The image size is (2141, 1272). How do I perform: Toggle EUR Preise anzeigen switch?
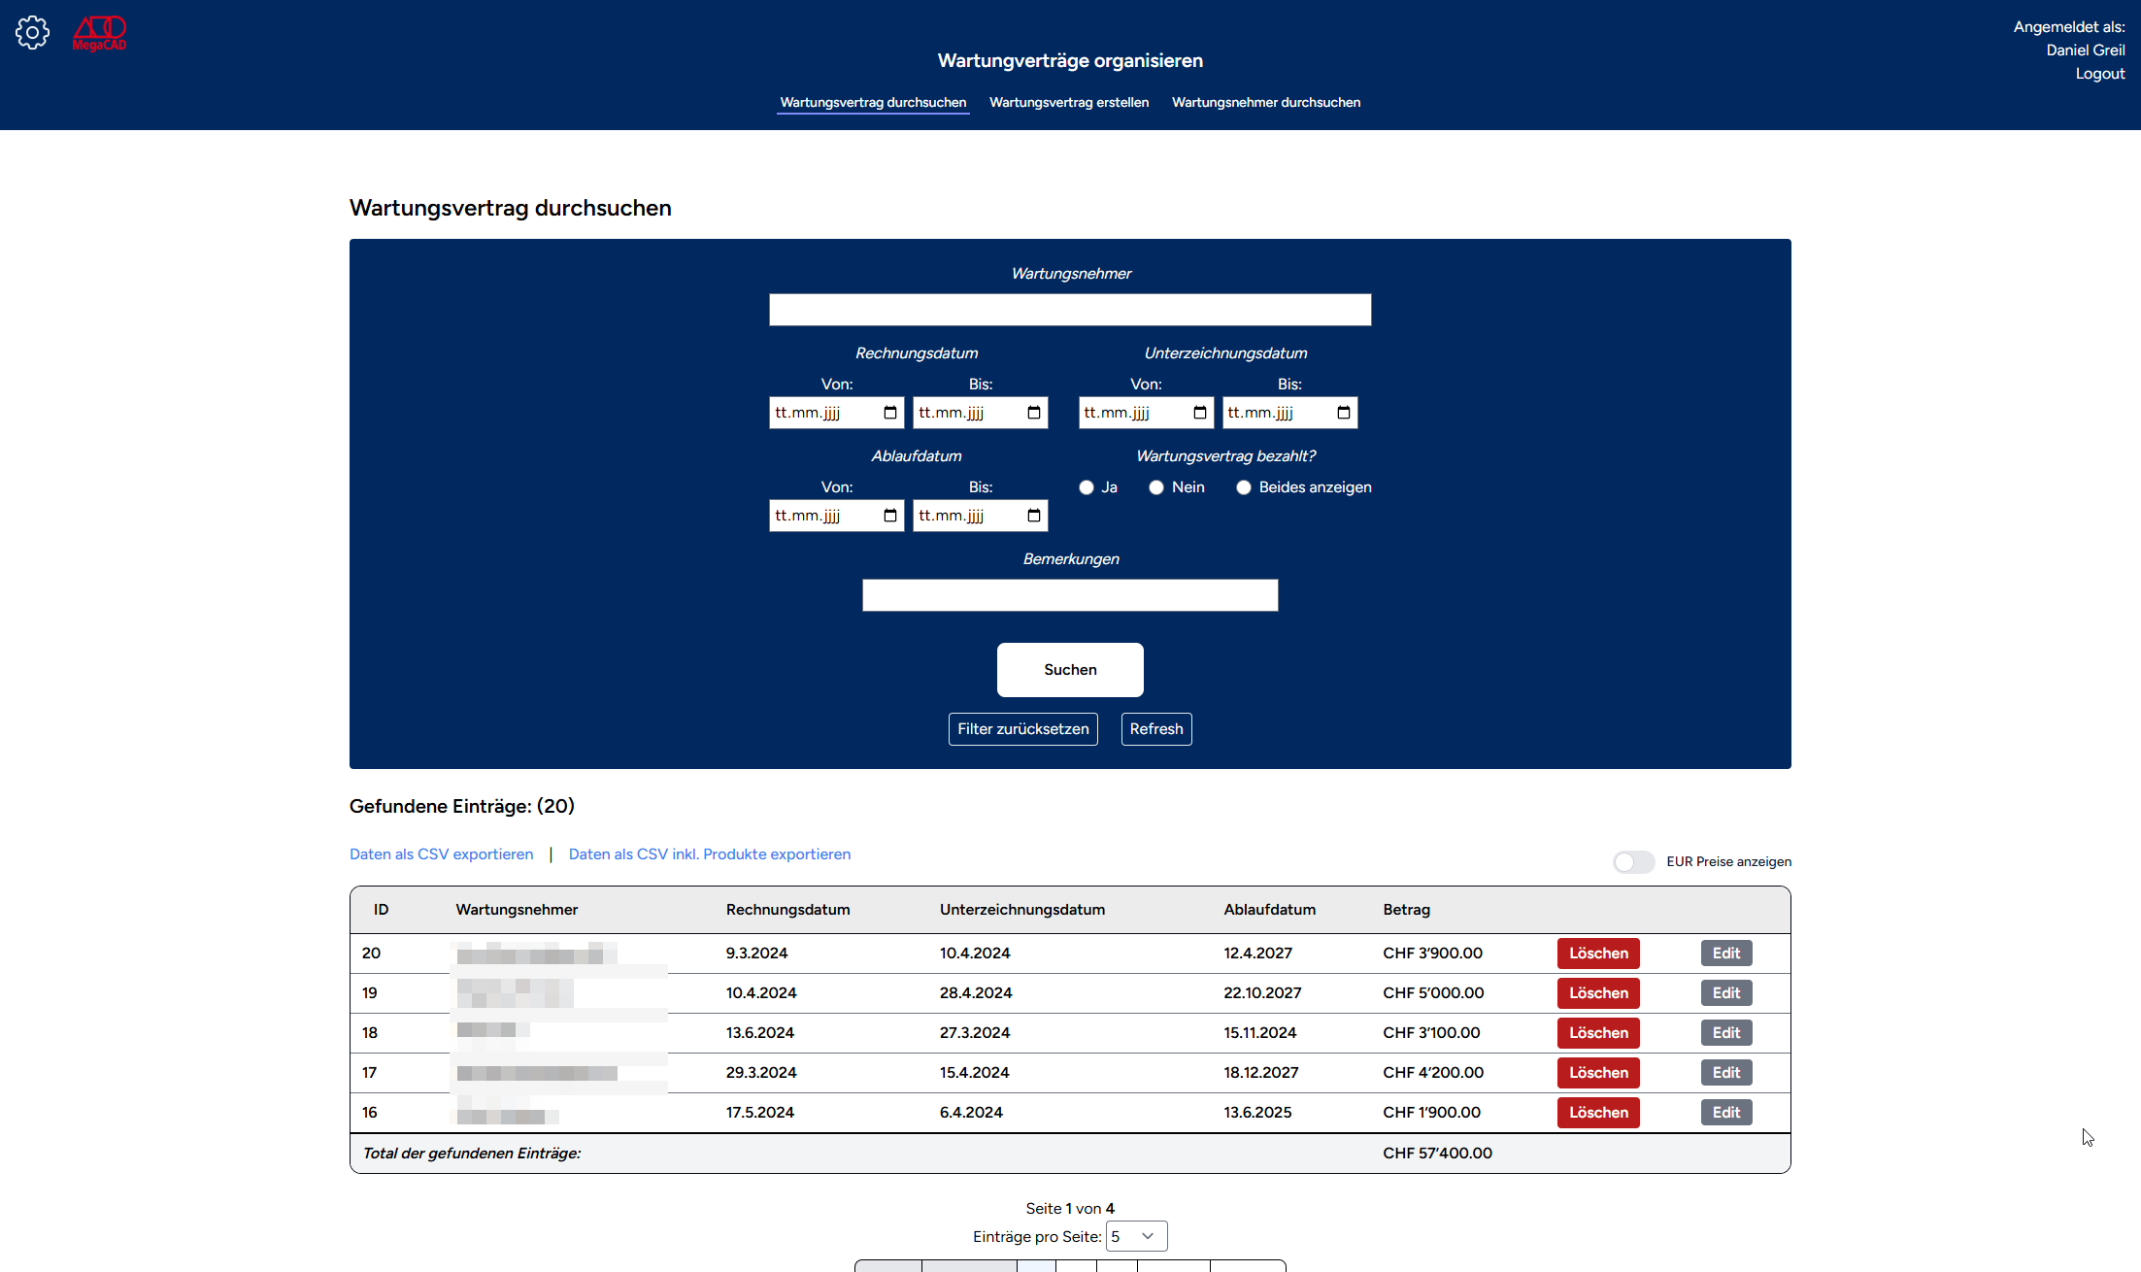coord(1633,862)
